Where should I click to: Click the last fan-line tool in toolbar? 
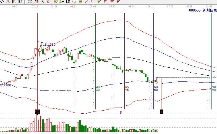point(119,2)
